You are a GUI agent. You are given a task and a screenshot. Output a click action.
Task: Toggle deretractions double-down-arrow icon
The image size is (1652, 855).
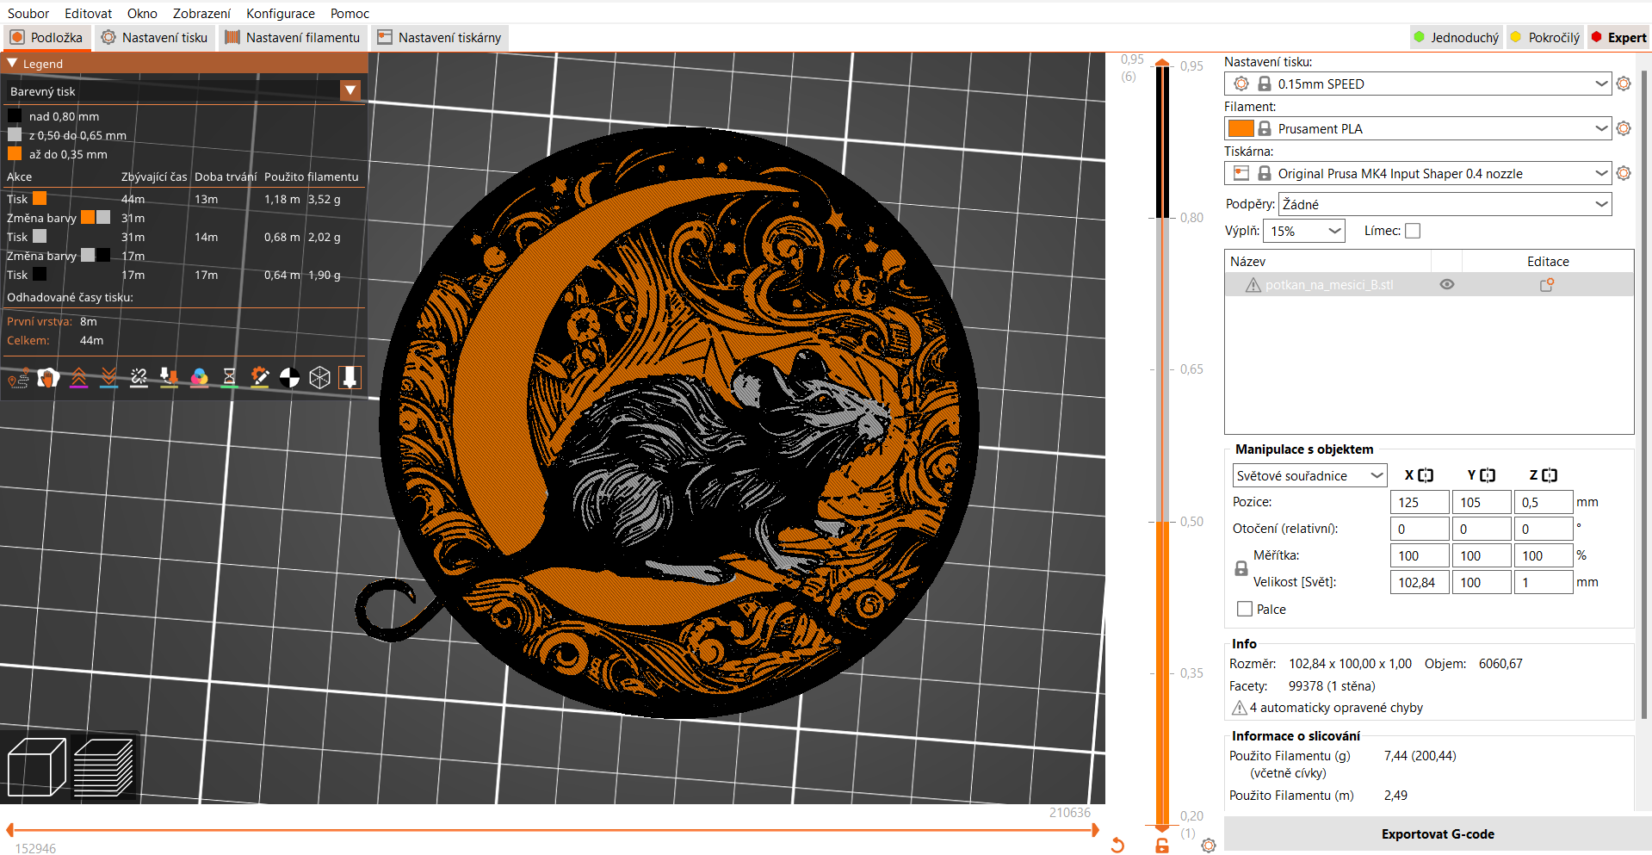[108, 377]
